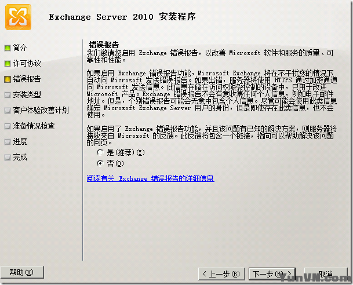
Task: Select the 客户体验改善计划 step label
Action: point(41,110)
